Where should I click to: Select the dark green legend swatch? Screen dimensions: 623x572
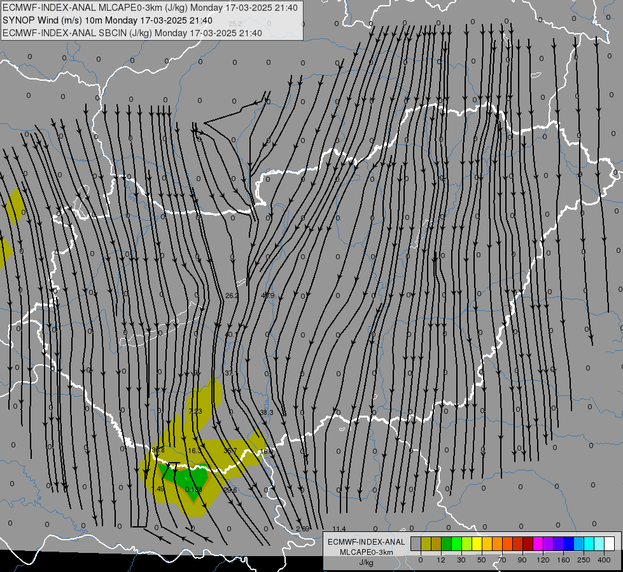click(x=447, y=543)
